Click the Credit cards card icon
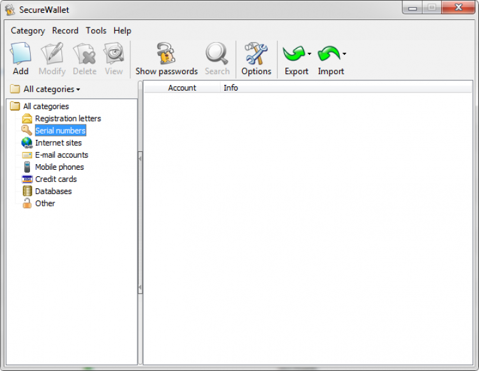479x371 pixels. click(x=27, y=179)
